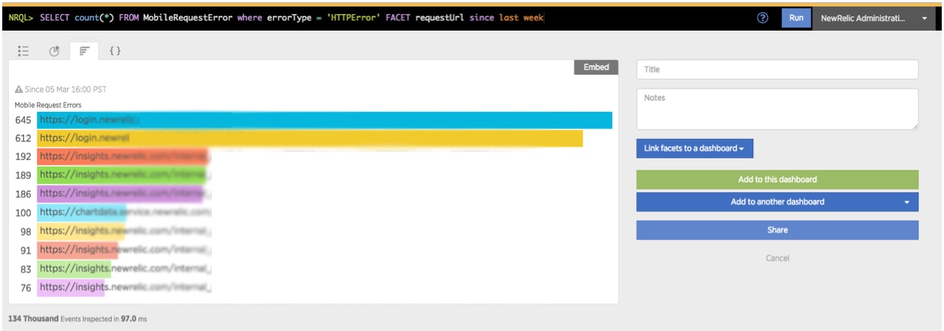This screenshot has width=944, height=331.
Task: Select the lavender bar with 76 errors
Action: [x=71, y=287]
